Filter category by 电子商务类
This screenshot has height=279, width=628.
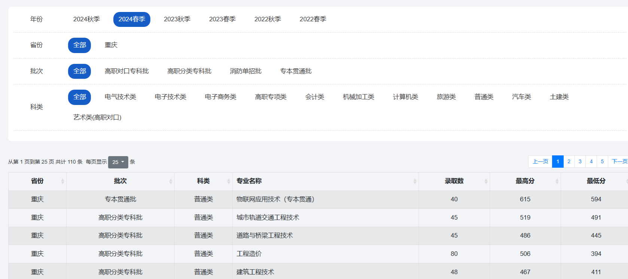(x=221, y=97)
